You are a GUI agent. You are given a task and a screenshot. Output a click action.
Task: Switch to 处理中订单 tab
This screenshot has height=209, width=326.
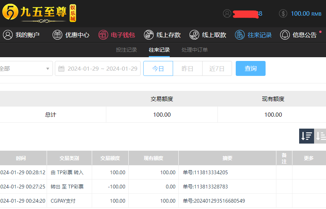pyautogui.click(x=195, y=50)
